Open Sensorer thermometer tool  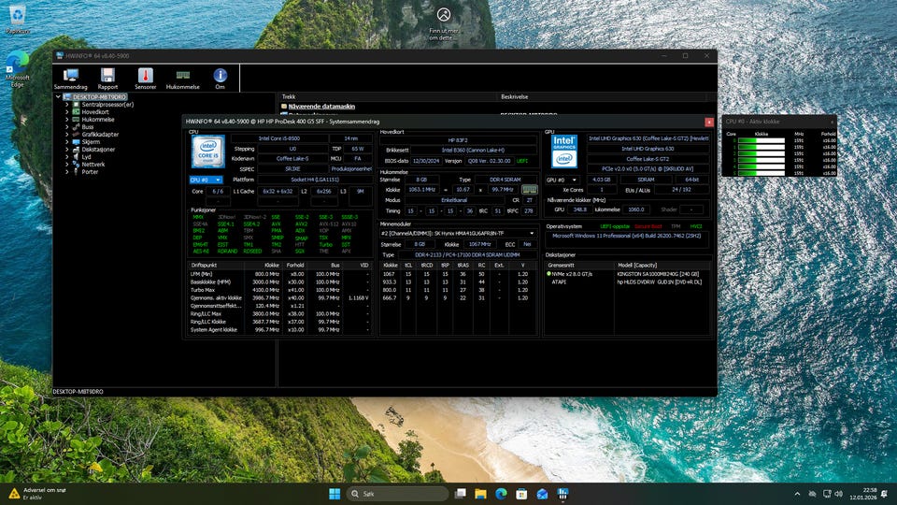point(146,78)
